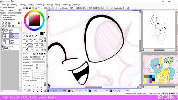
Task: Select the Especial brush tool
Action: [31, 49]
